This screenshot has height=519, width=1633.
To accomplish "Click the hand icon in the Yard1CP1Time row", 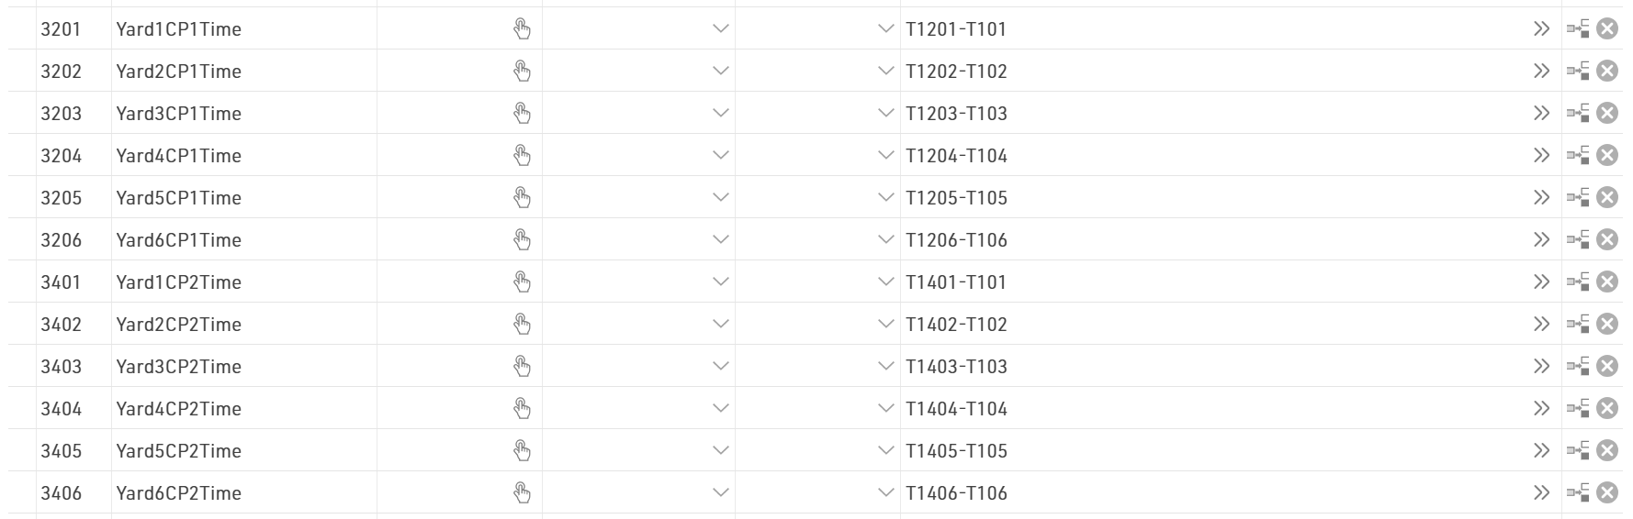I will coord(522,29).
